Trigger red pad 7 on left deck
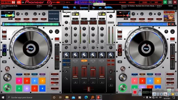The width and height of the screenshot is (178, 100). point(34,88)
